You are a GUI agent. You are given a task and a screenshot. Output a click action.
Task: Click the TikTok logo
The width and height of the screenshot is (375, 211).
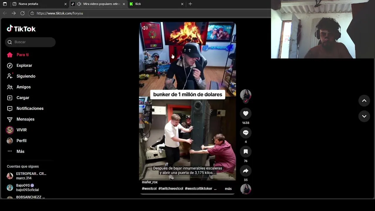[21, 29]
